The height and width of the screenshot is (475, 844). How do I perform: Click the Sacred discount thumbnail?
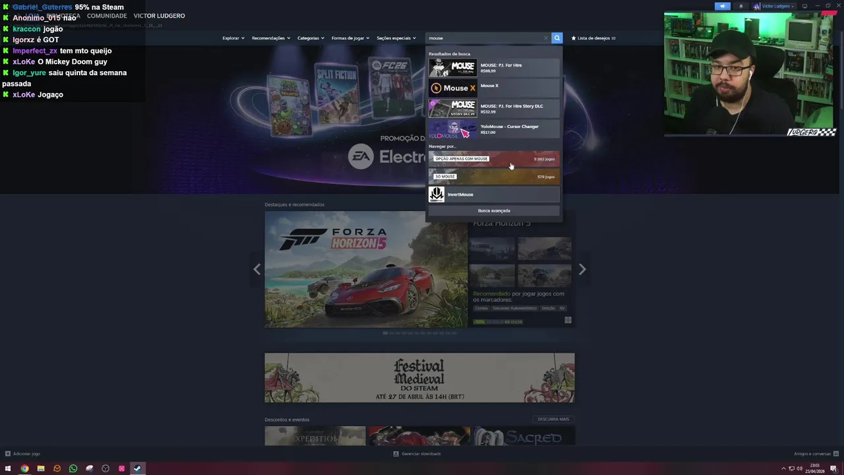click(x=524, y=436)
